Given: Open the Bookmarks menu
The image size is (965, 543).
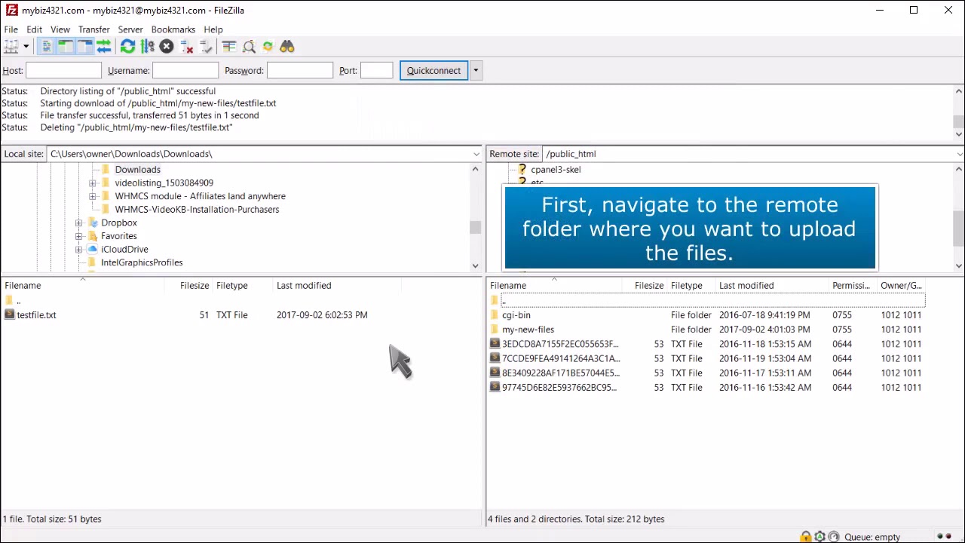Looking at the screenshot, I should pos(173,29).
